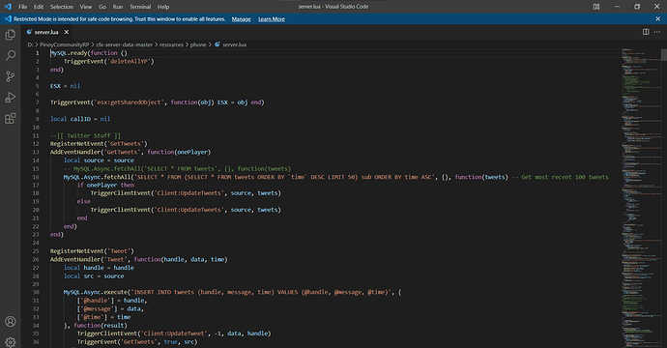Open the Accounts icon in activity bar

[x=11, y=322]
